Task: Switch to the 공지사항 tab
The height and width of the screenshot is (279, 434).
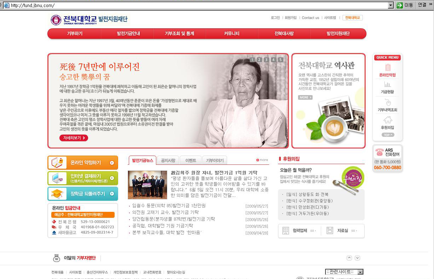Action: tap(168, 160)
